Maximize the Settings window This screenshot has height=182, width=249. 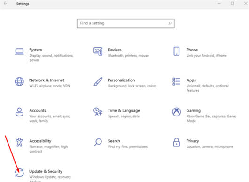(x=233, y=3)
